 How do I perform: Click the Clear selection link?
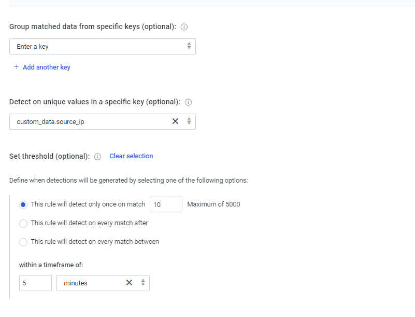pyautogui.click(x=131, y=156)
